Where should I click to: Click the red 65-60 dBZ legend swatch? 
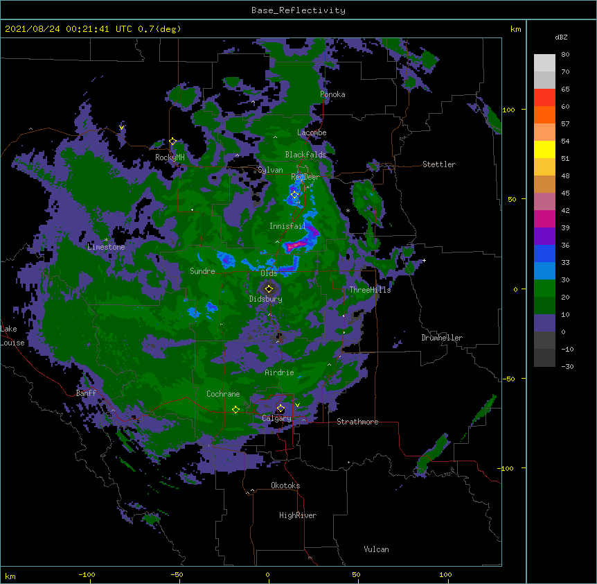pos(544,98)
